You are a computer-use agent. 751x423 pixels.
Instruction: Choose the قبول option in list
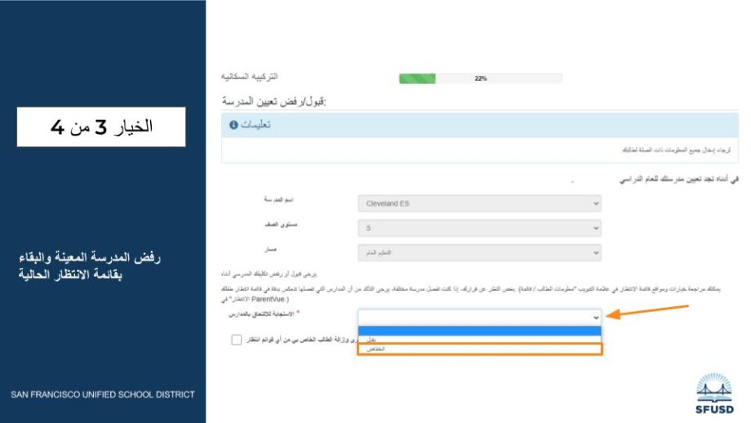pos(479,339)
